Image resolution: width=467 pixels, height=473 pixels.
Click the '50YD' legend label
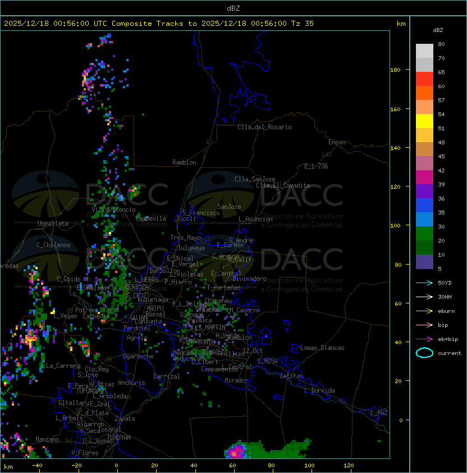pyautogui.click(x=445, y=283)
